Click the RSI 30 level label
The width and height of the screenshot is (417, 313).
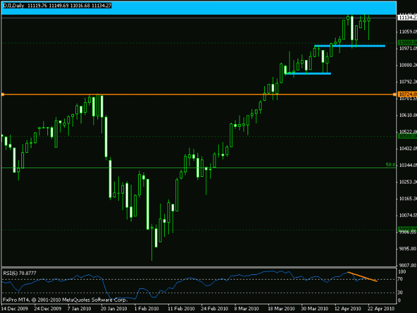400,292
